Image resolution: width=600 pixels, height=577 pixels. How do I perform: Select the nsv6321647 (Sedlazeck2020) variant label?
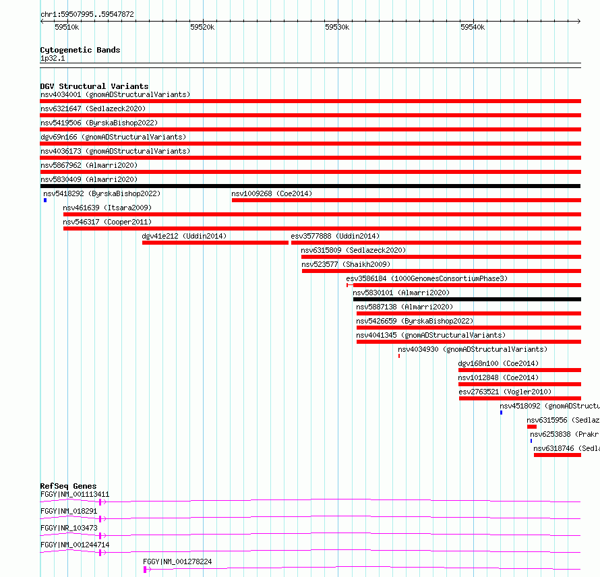coord(93,109)
